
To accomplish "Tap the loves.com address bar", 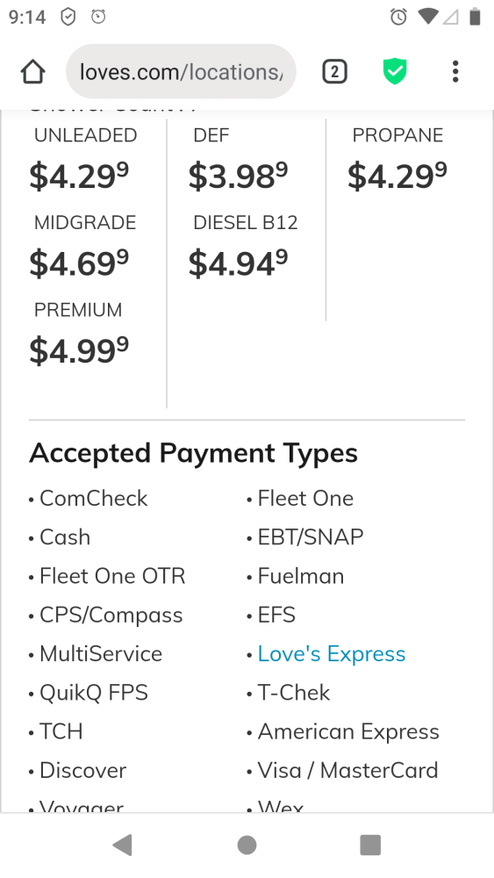I will (181, 72).
